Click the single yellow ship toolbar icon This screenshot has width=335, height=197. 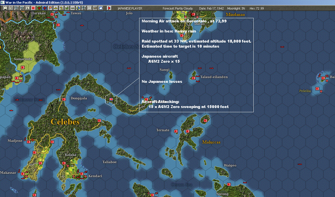[56, 8]
